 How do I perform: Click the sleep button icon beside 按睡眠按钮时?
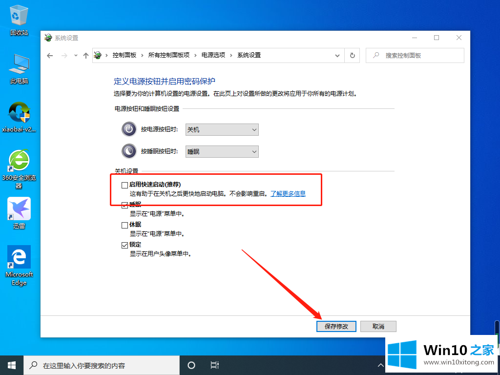[x=129, y=151]
